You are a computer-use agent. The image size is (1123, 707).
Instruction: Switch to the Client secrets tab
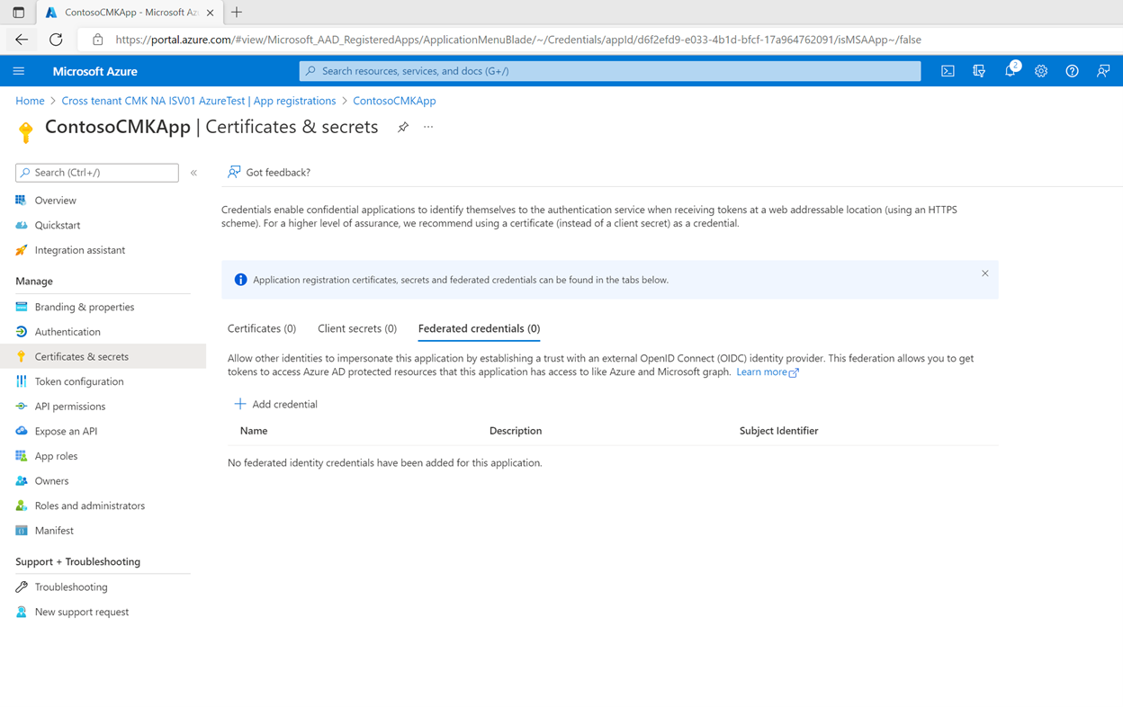coord(356,328)
